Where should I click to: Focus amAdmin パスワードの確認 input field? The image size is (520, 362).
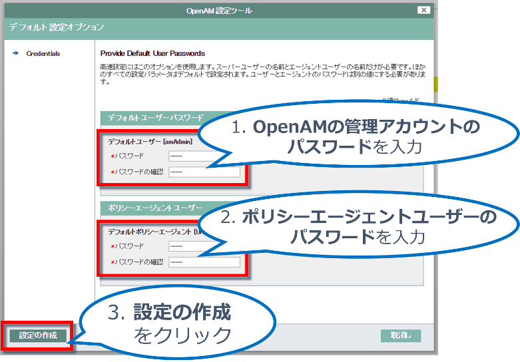pyautogui.click(x=204, y=172)
